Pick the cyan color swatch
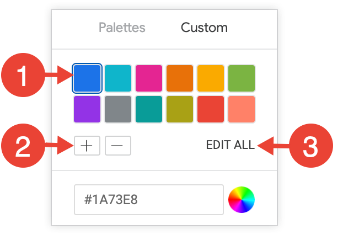This screenshot has width=343, height=235. coord(118,78)
